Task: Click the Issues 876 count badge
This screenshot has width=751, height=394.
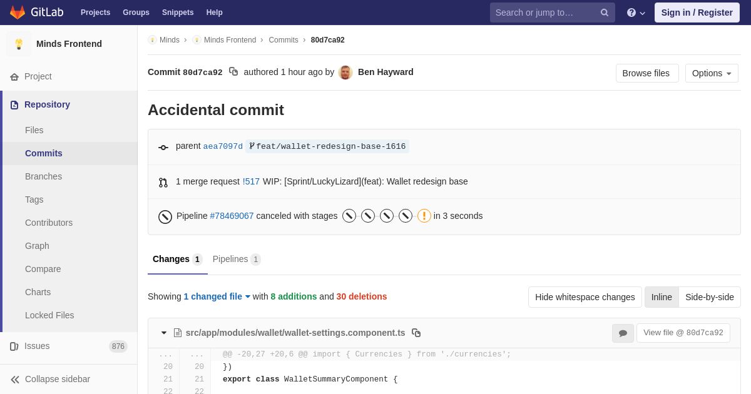Action: coord(118,346)
